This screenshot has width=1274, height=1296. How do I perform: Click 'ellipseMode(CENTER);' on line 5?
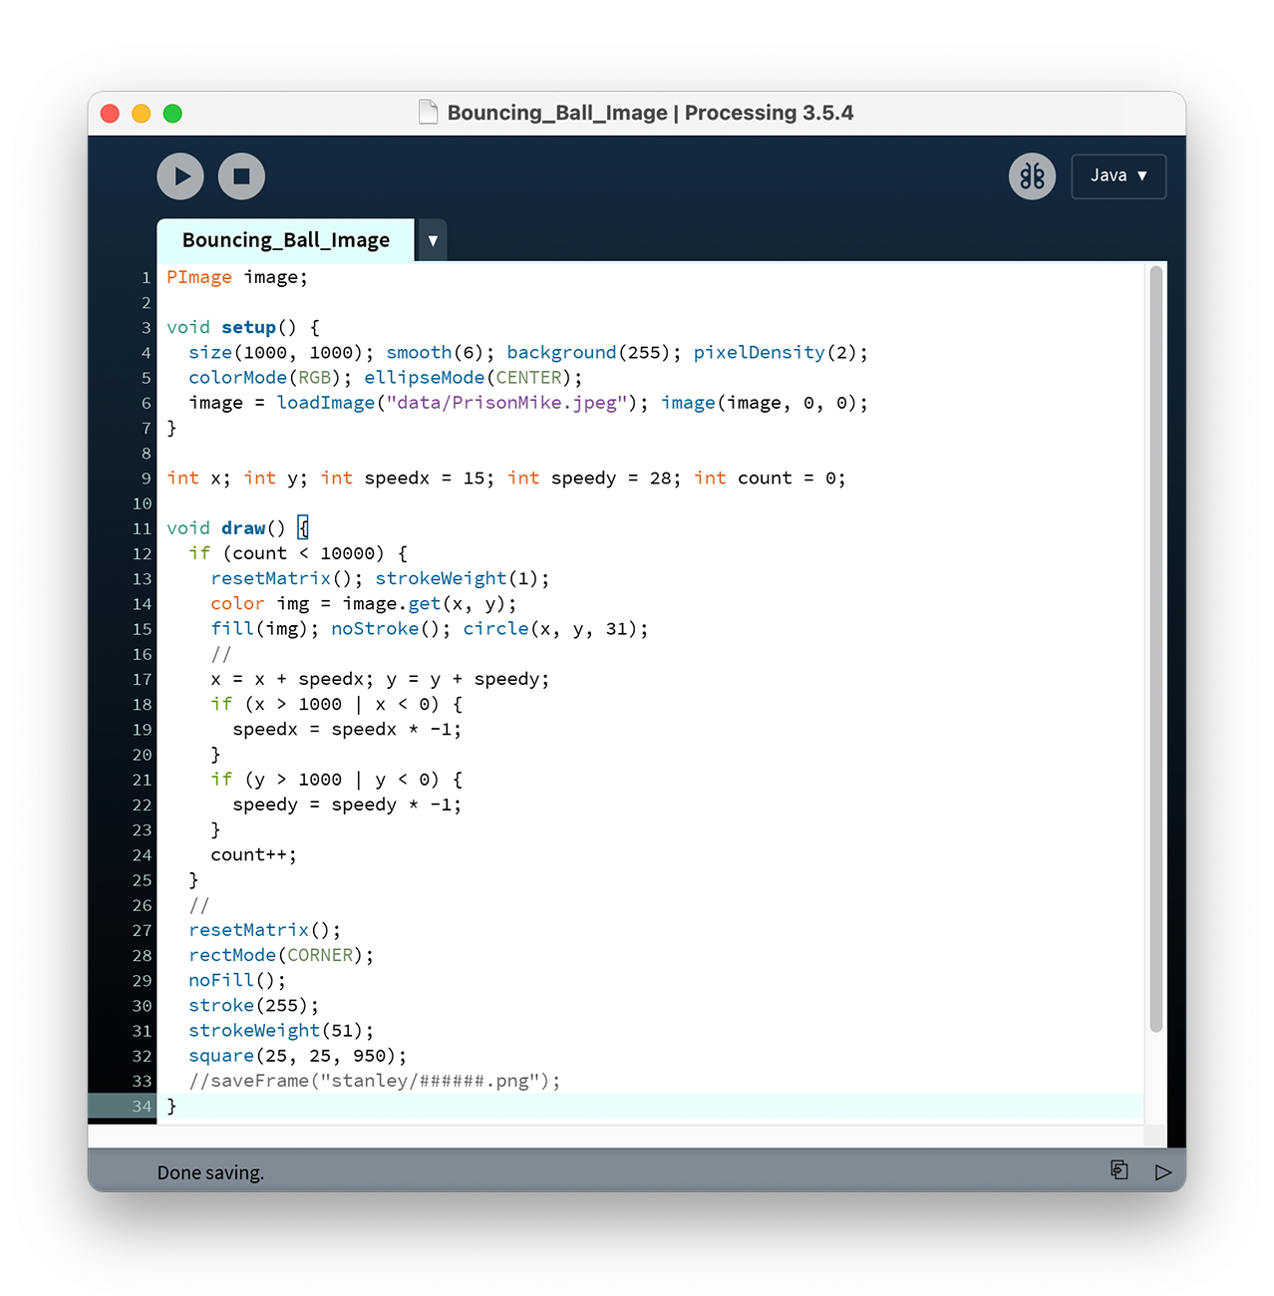(474, 377)
